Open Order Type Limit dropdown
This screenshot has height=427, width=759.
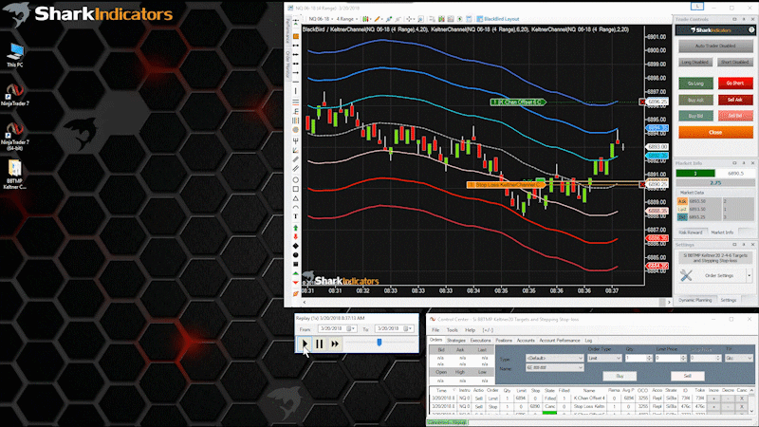(x=604, y=359)
